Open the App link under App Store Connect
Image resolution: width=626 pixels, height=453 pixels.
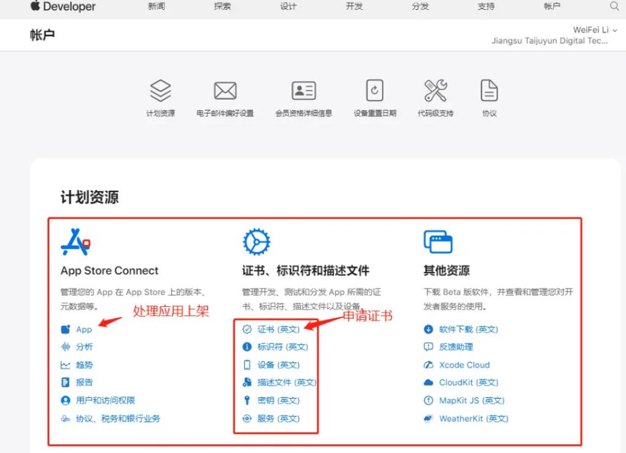(84, 330)
